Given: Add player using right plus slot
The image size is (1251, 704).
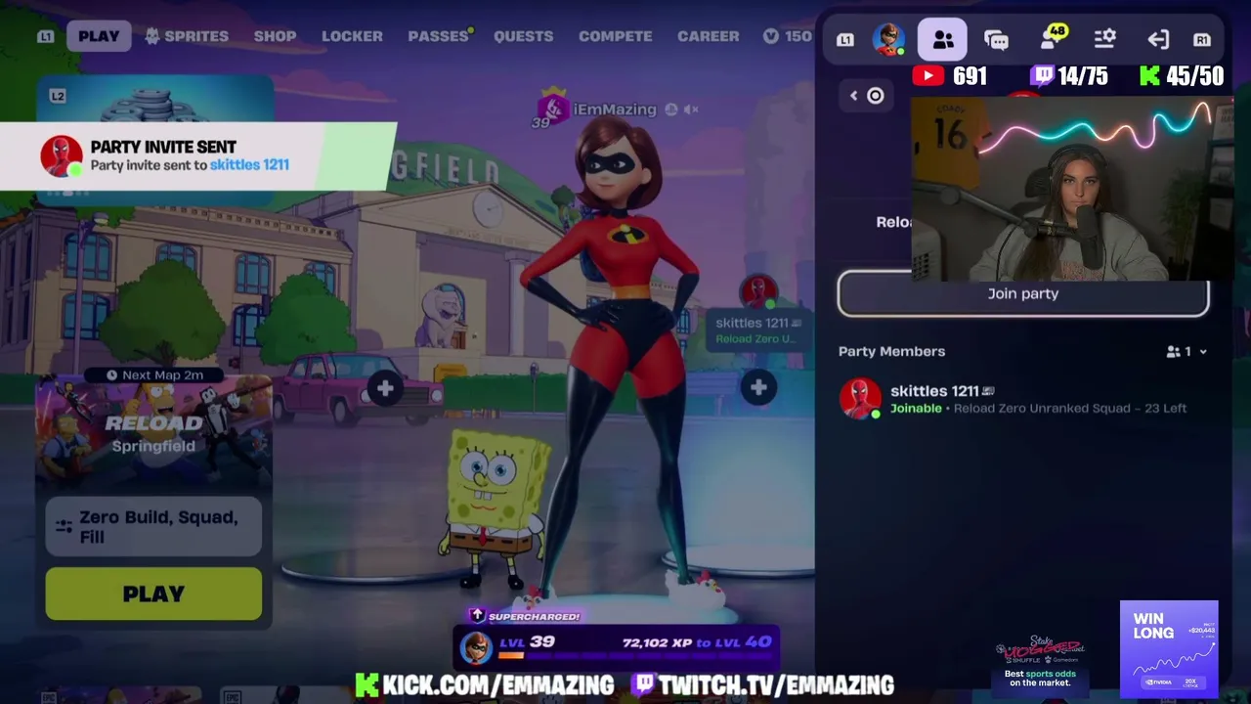Looking at the screenshot, I should point(758,388).
